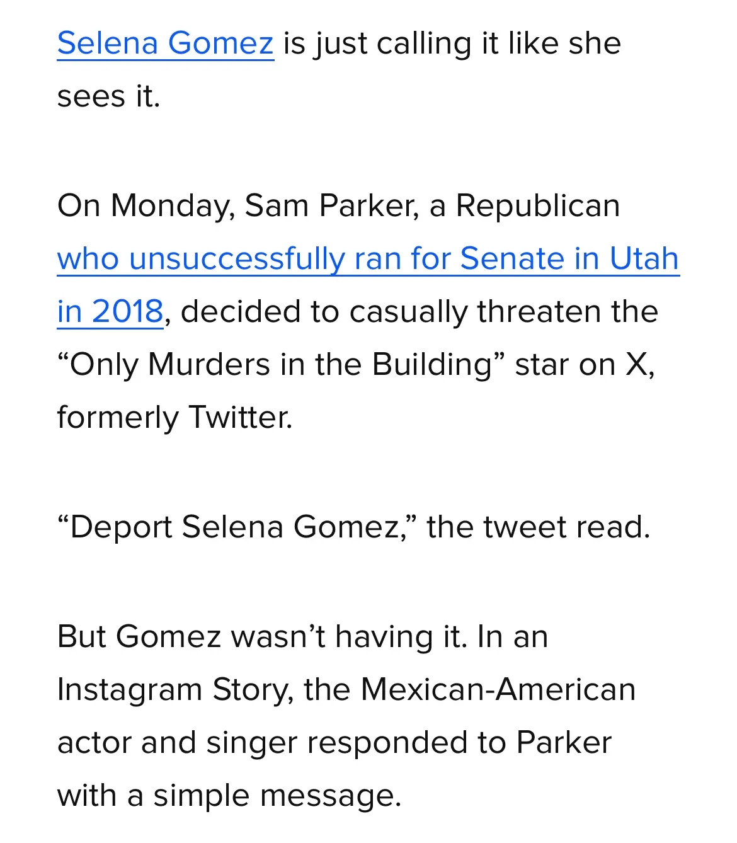Click the words "the tweet read."
737x843 pixels.
tap(538, 527)
